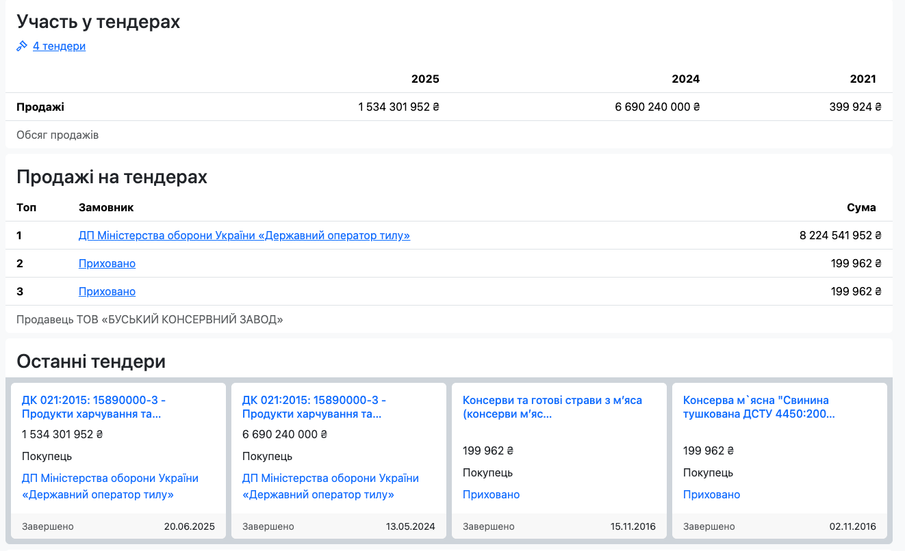
Task: Click Завершено status in 20.06.2025 card
Action: pos(48,526)
